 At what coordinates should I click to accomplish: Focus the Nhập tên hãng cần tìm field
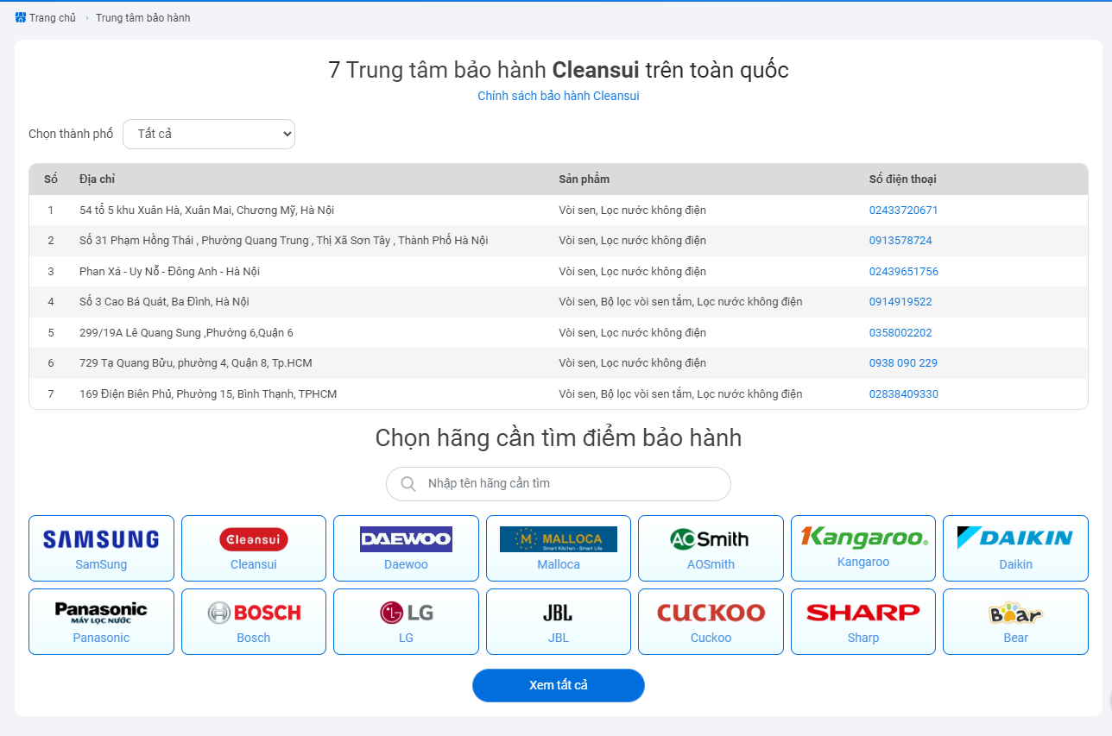(x=559, y=484)
